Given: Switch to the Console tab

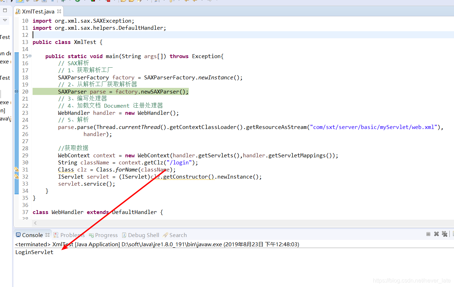Looking at the screenshot, I should (32, 235).
